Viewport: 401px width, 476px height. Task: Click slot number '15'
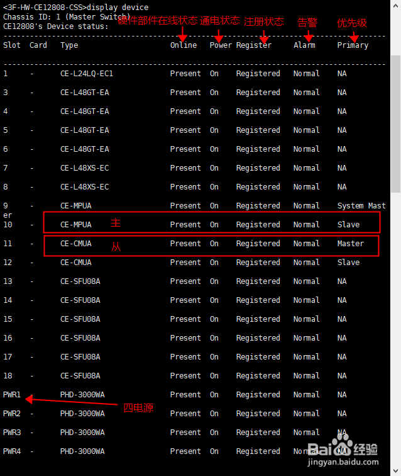point(8,319)
